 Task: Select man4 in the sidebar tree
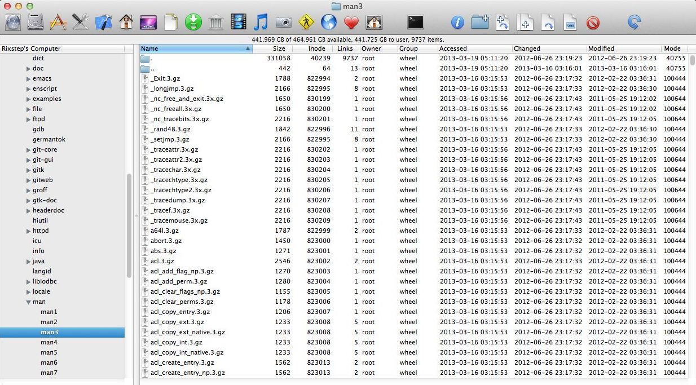(49, 342)
